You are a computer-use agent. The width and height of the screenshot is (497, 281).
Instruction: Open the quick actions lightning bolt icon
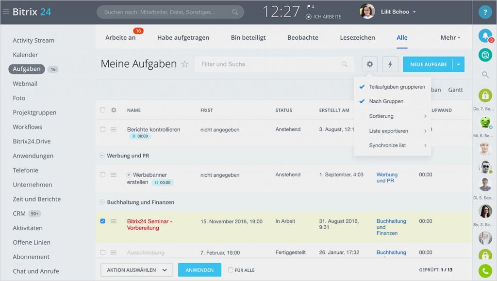390,64
